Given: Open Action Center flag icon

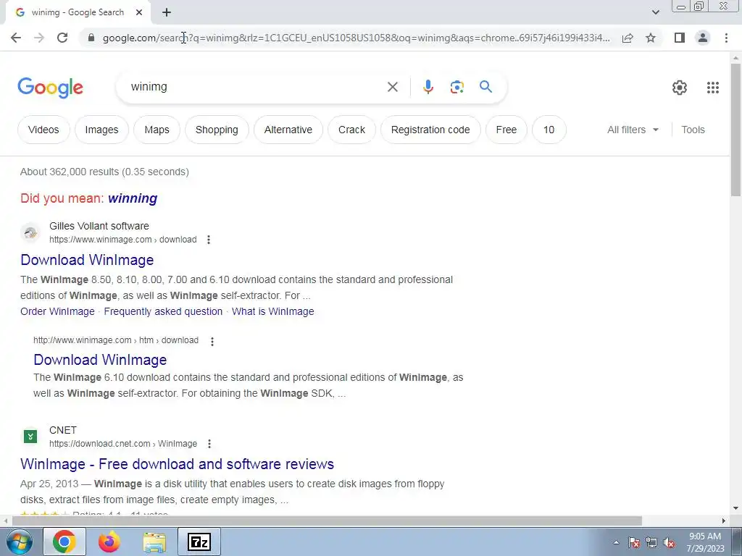Looking at the screenshot, I should tap(634, 542).
